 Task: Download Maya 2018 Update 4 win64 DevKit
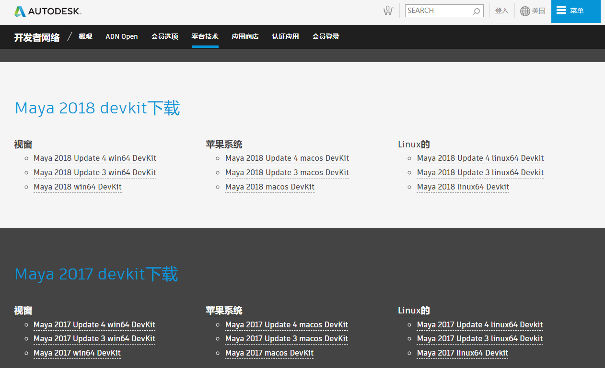click(94, 158)
